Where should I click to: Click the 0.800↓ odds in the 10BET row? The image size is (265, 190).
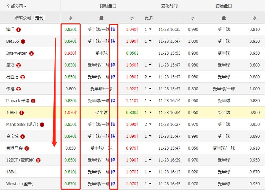tap(132, 113)
